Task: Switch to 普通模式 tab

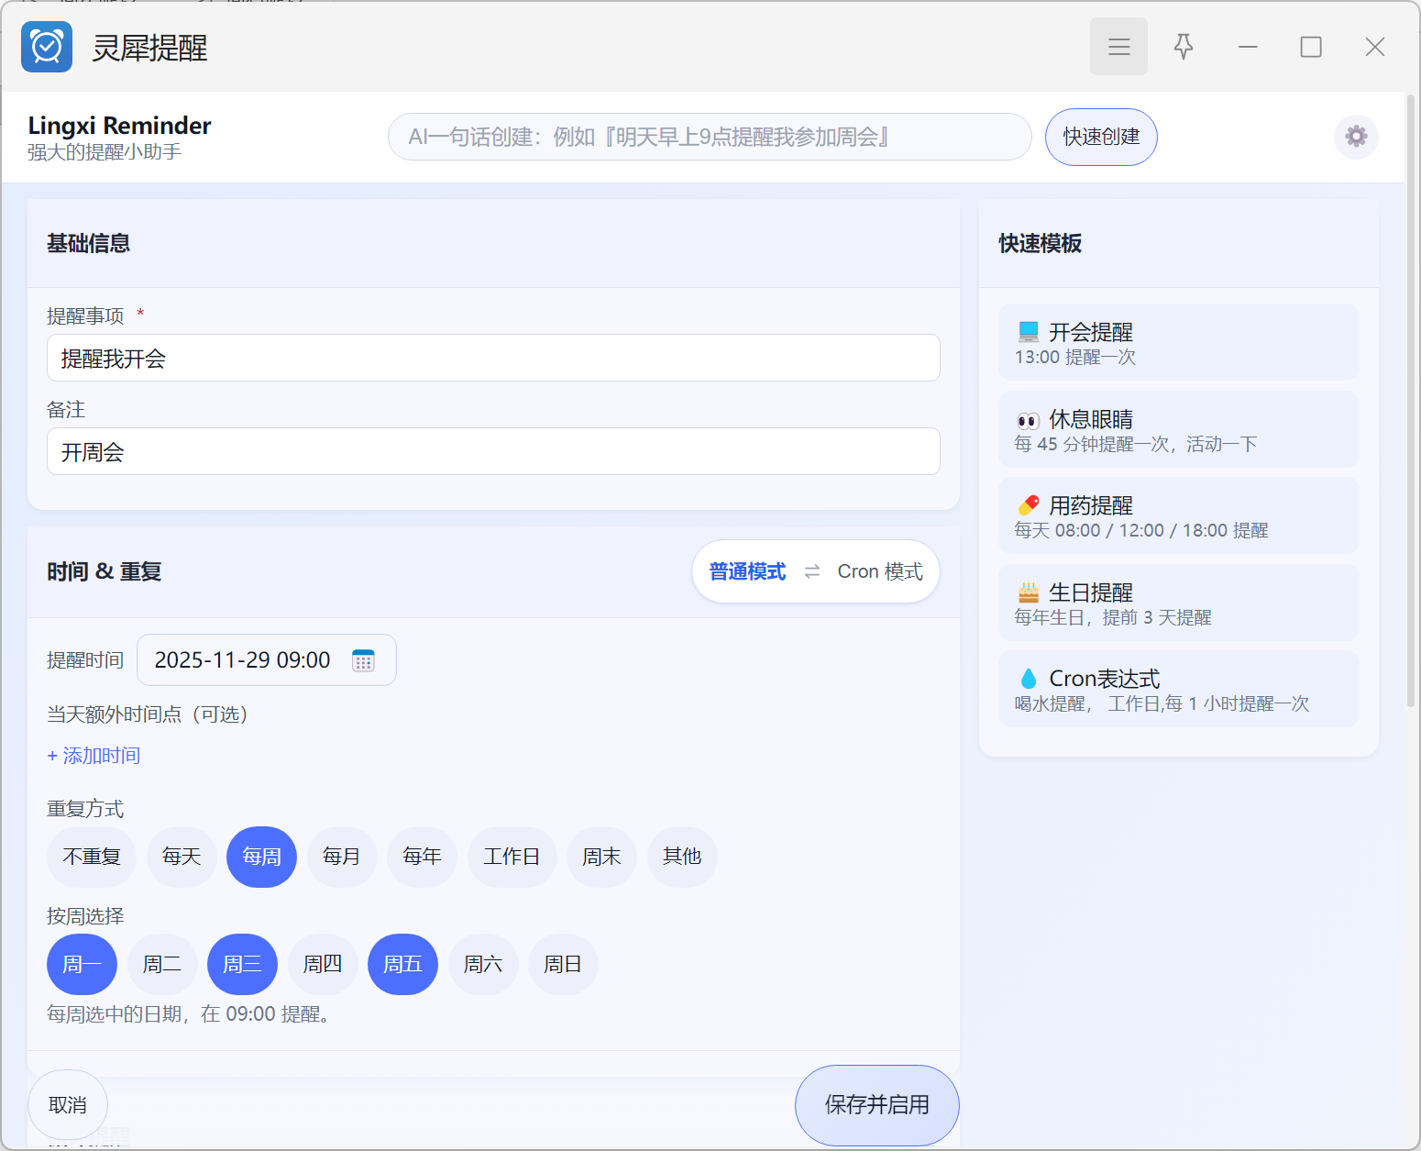Action: 747,572
